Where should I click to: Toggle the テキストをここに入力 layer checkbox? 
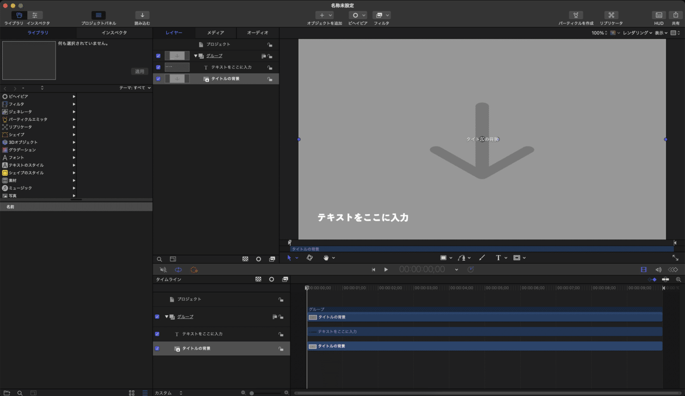click(x=158, y=67)
